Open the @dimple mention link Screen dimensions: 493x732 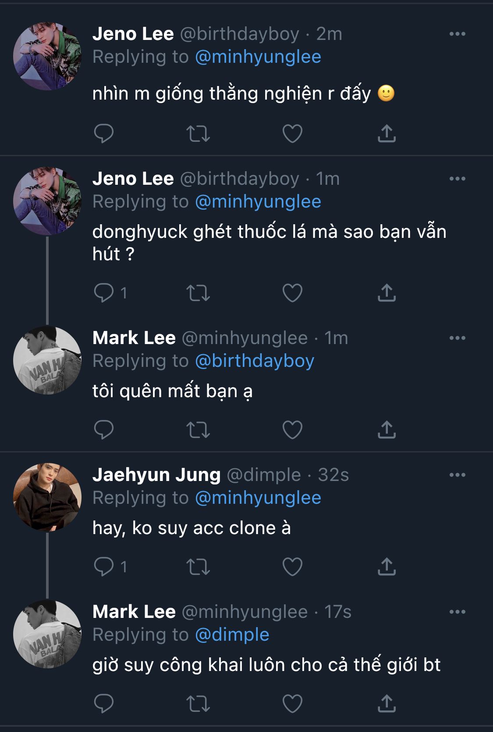pyautogui.click(x=232, y=635)
